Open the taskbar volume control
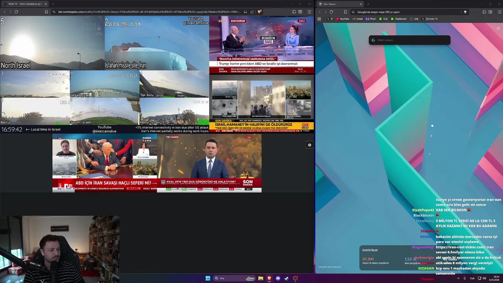503x283 pixels. pos(484,278)
